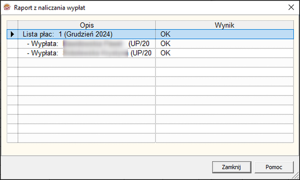Click the row selector of second Wypłata row
300x180 pixels.
click(x=12, y=53)
